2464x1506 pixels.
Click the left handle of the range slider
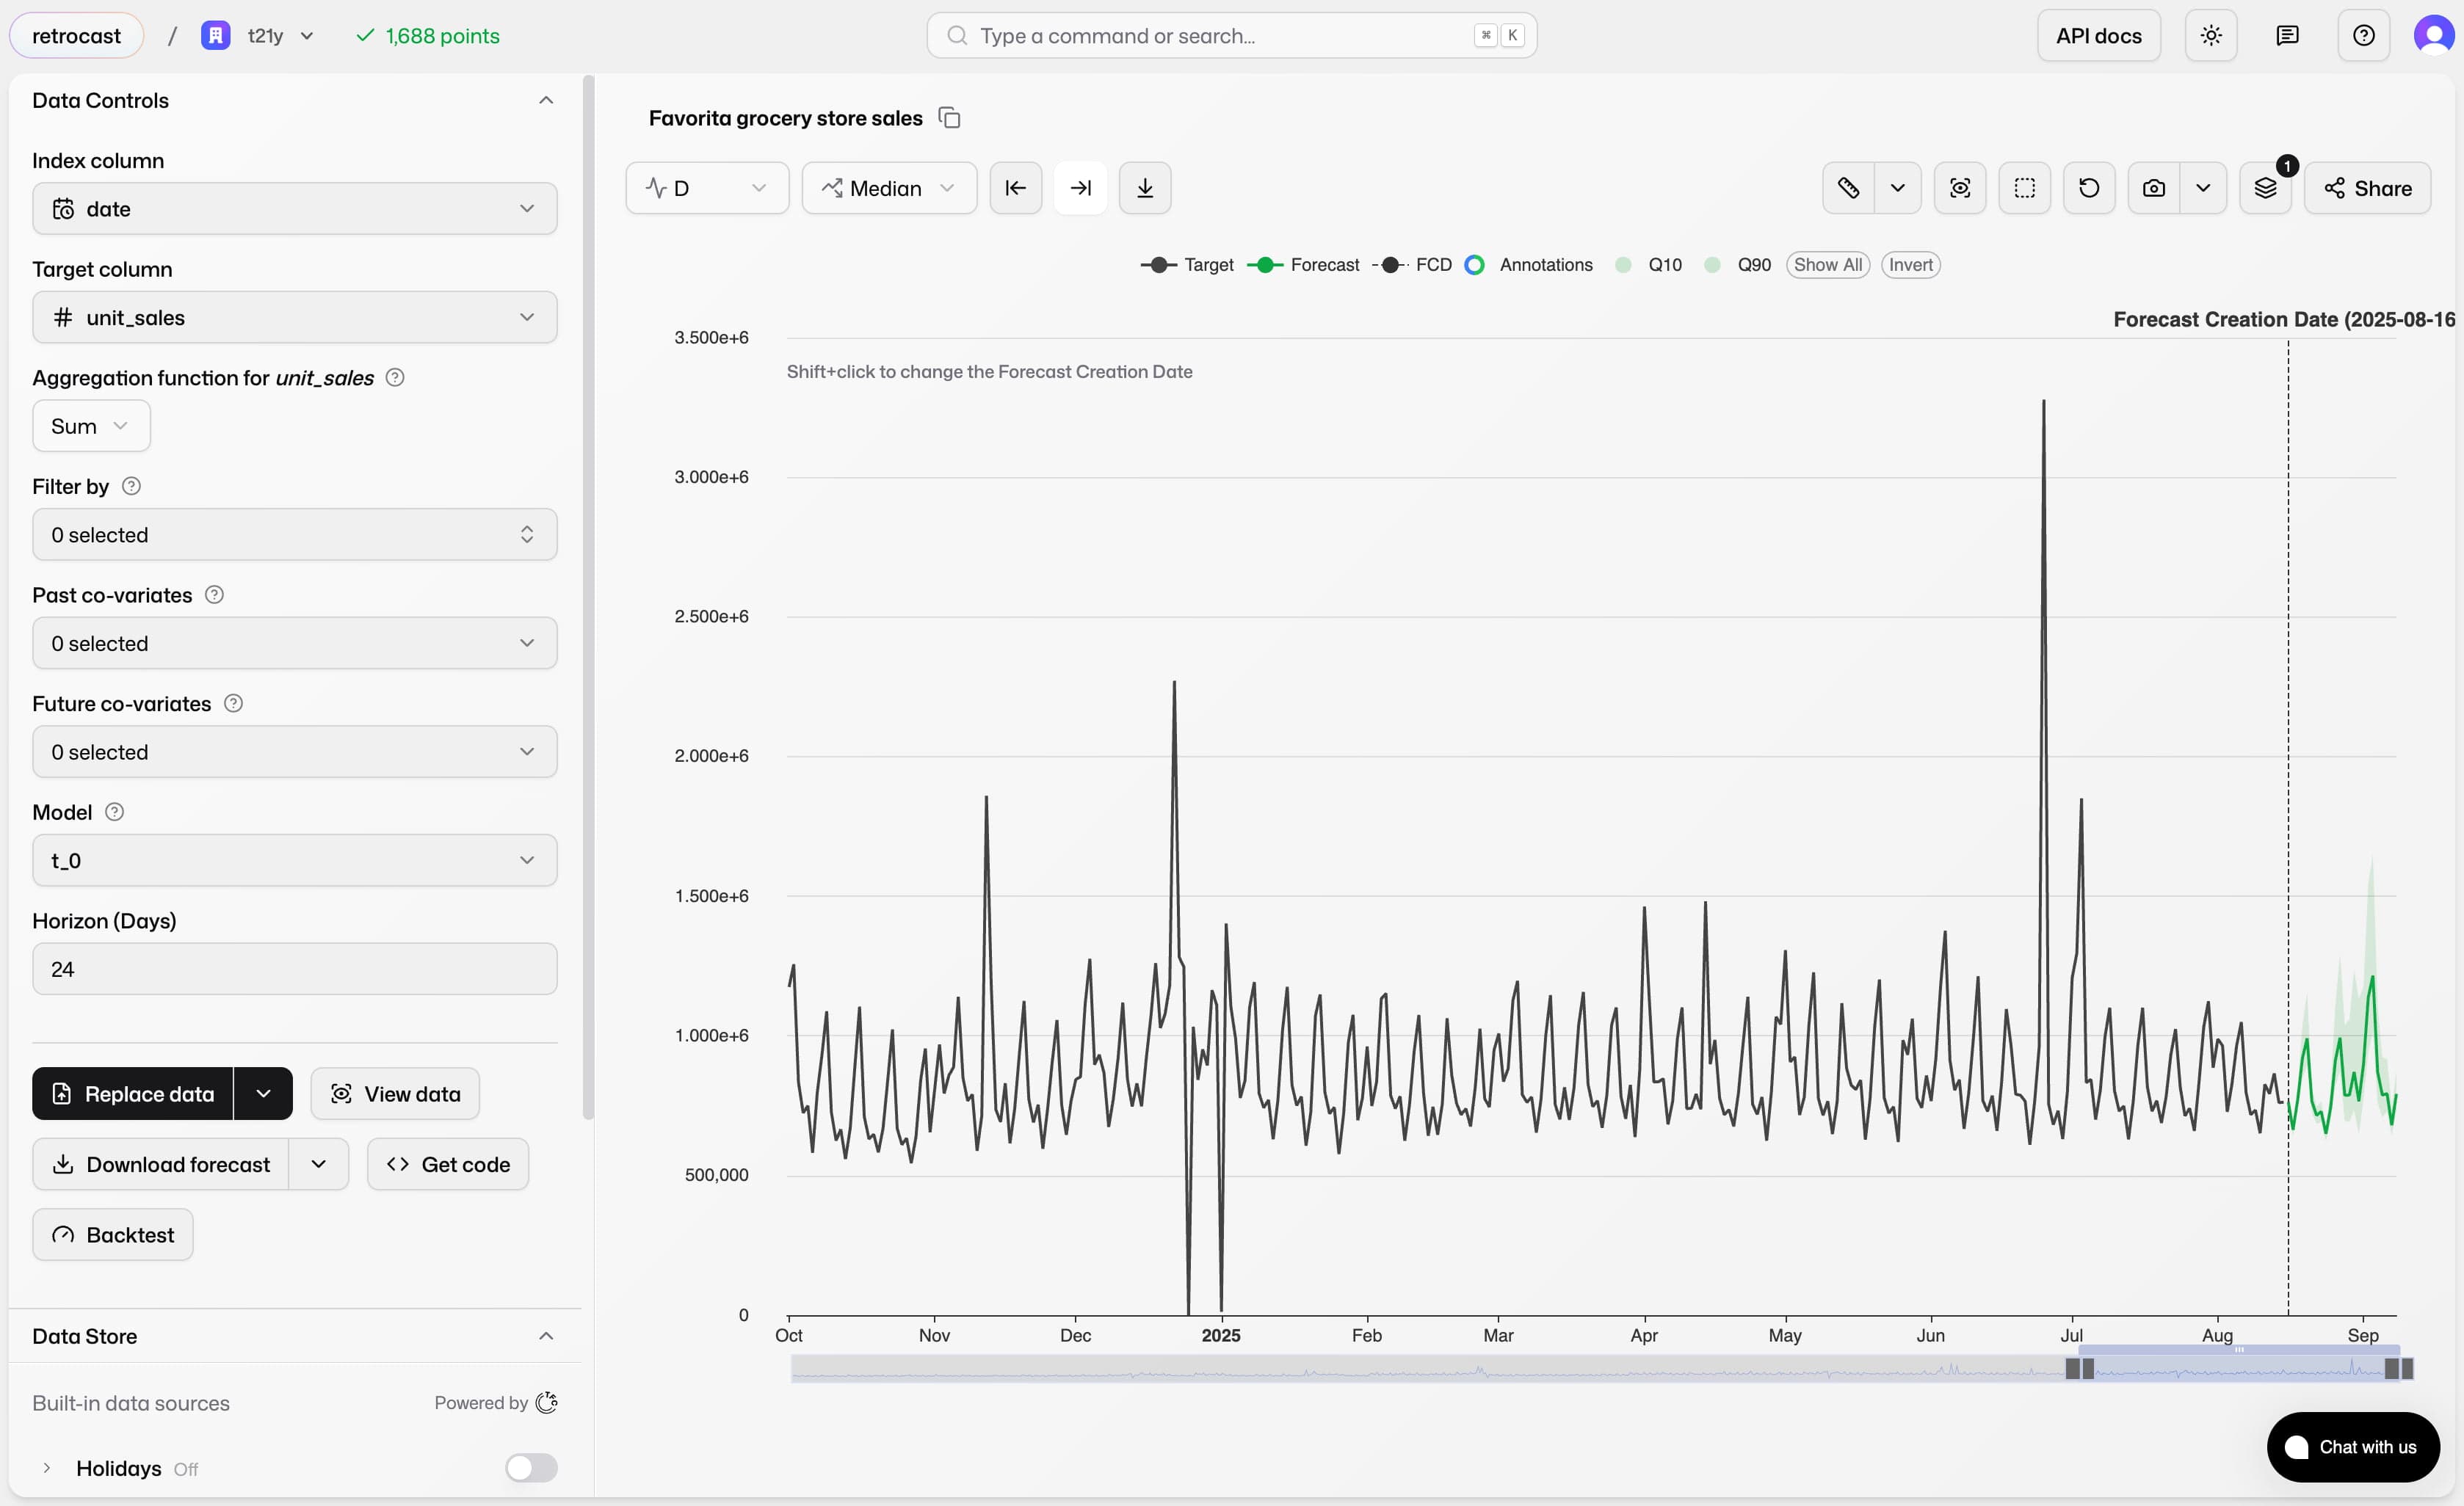2080,1369
